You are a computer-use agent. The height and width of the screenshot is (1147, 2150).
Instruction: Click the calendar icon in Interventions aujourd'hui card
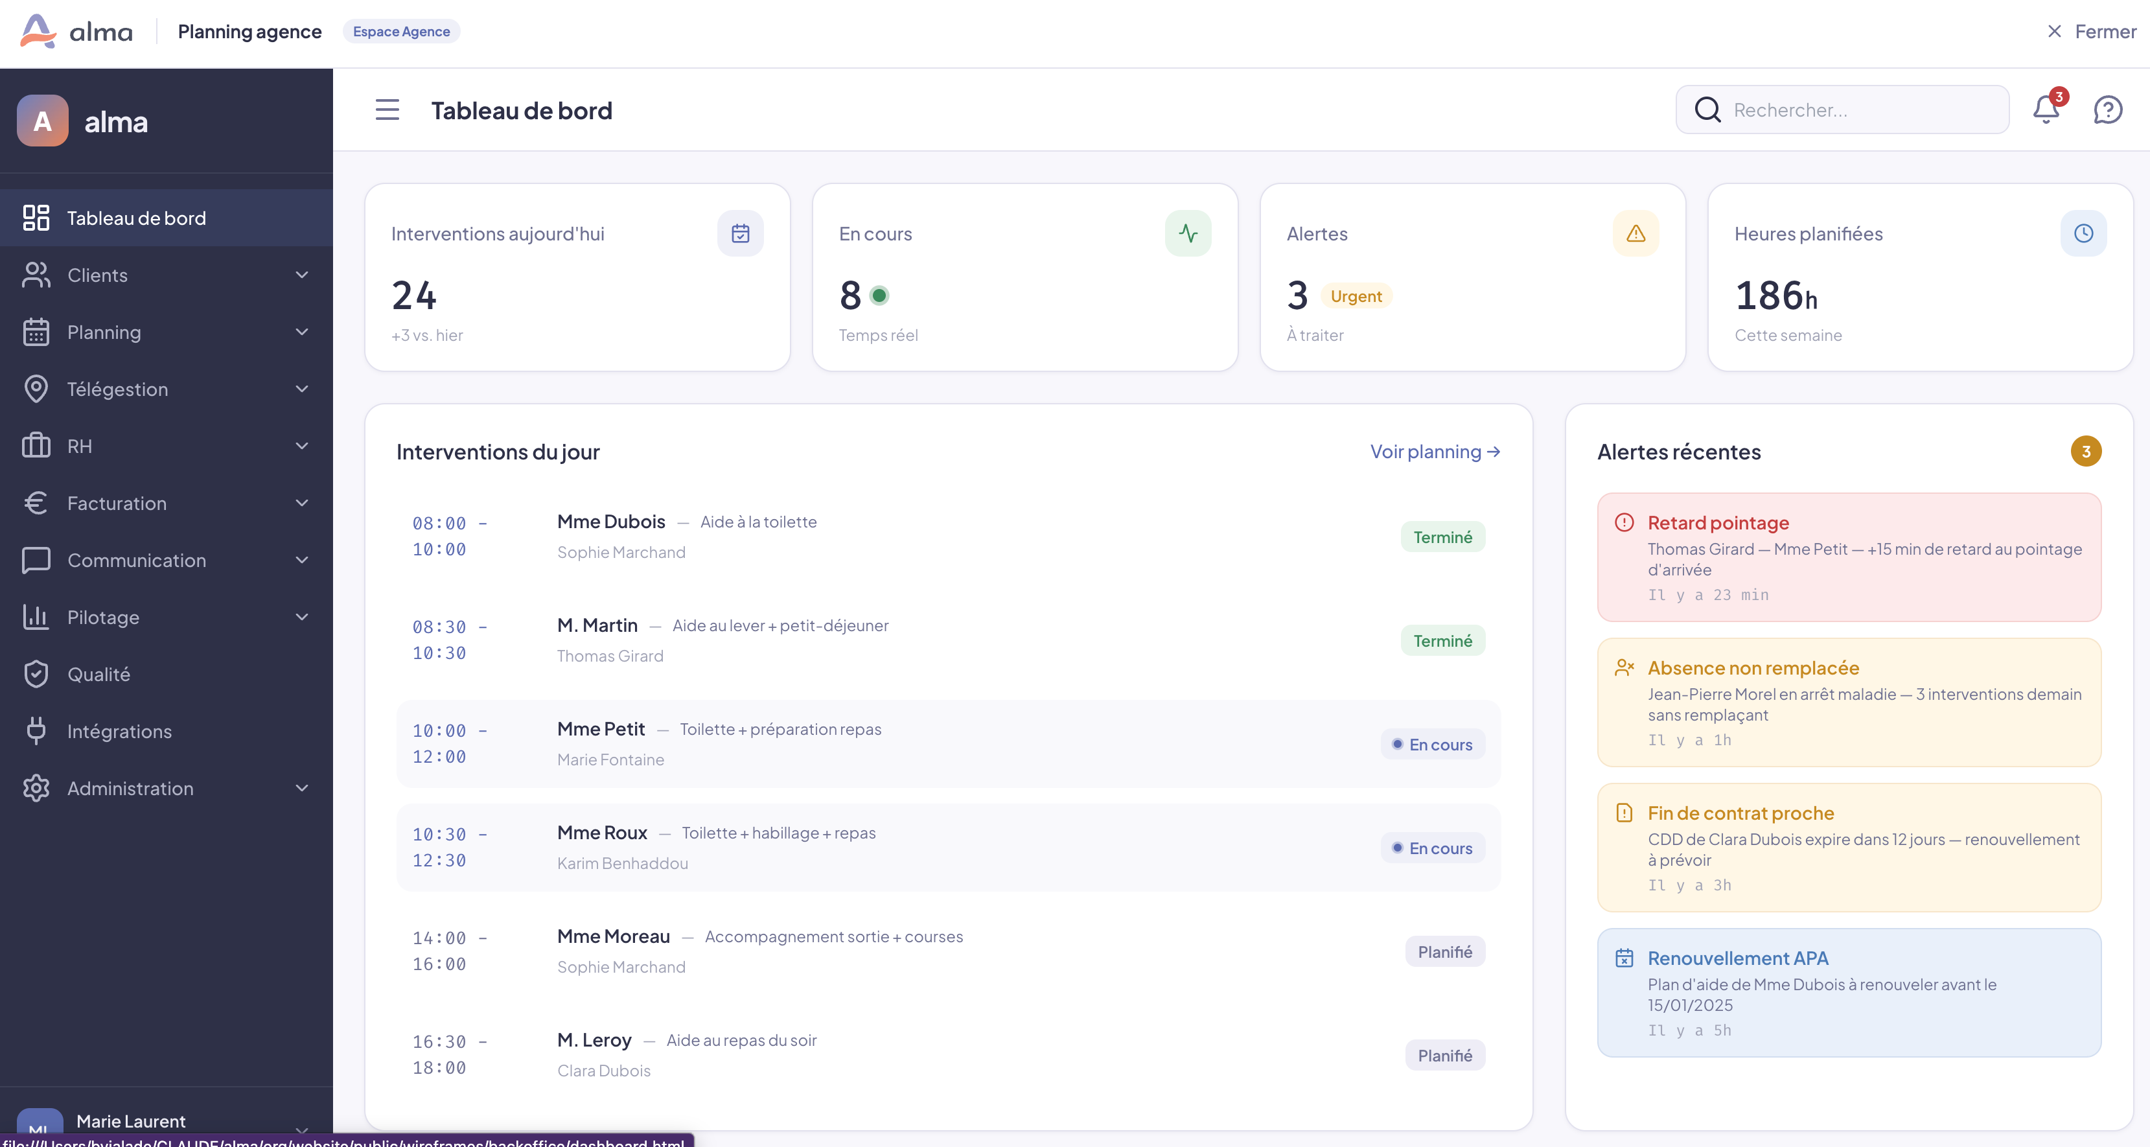740,234
